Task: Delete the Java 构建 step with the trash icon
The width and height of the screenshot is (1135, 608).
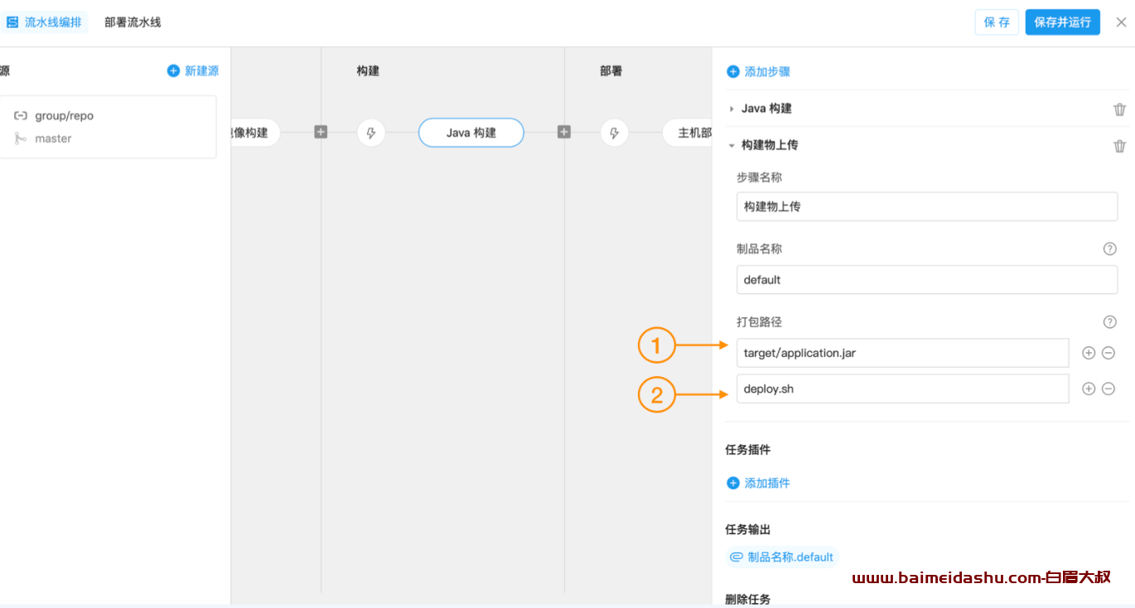Action: (1119, 109)
